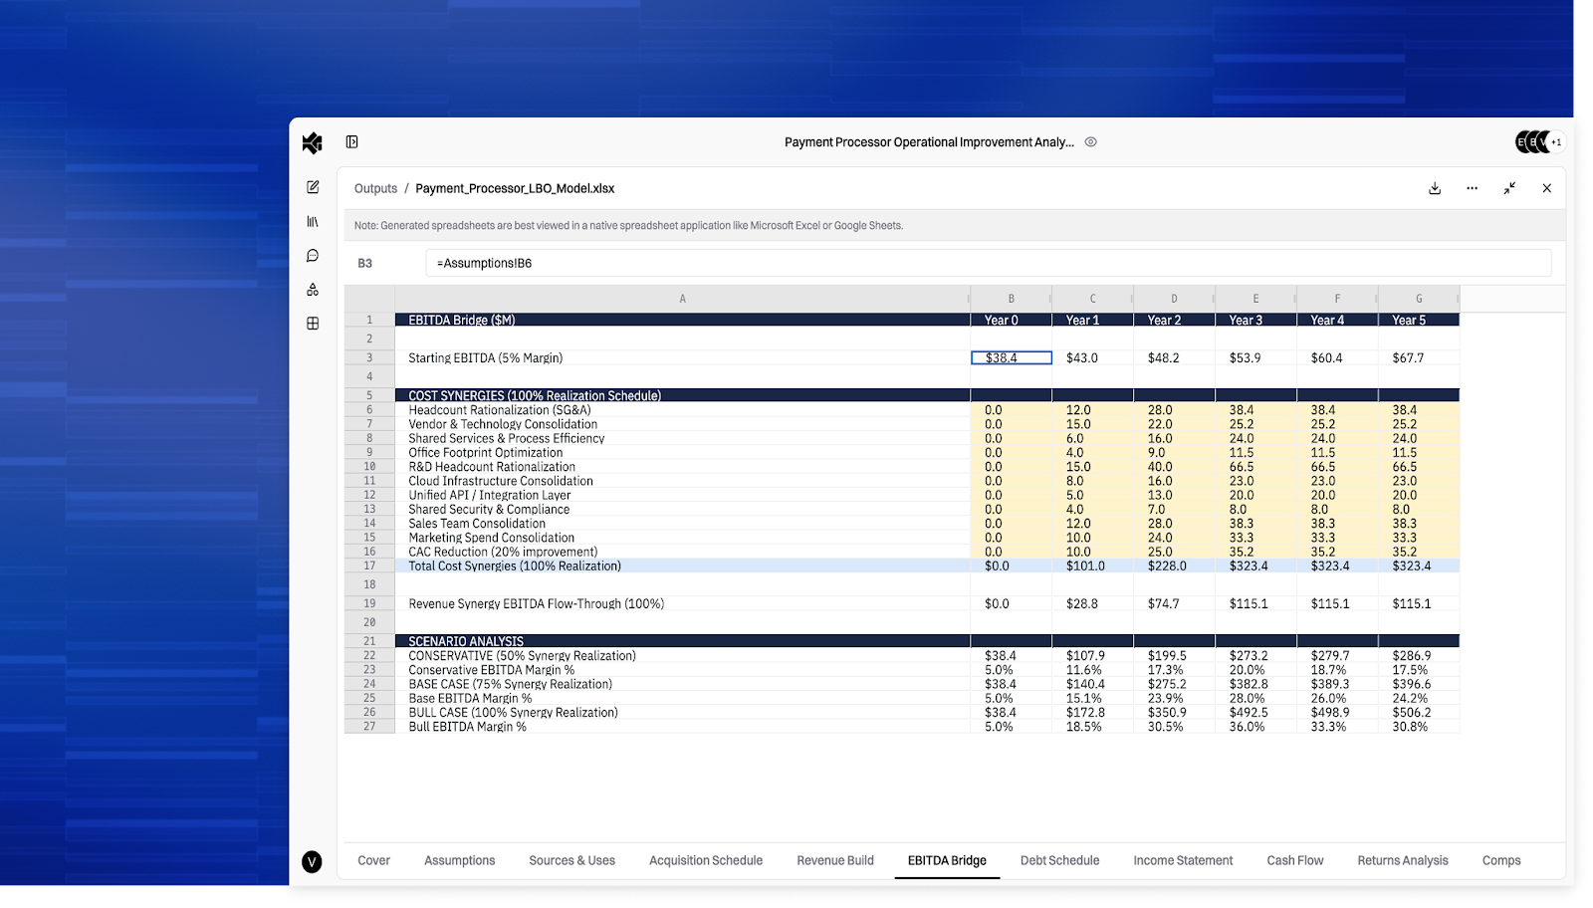
Task: Select Year 2 total synergies $228.0
Action: [1174, 566]
